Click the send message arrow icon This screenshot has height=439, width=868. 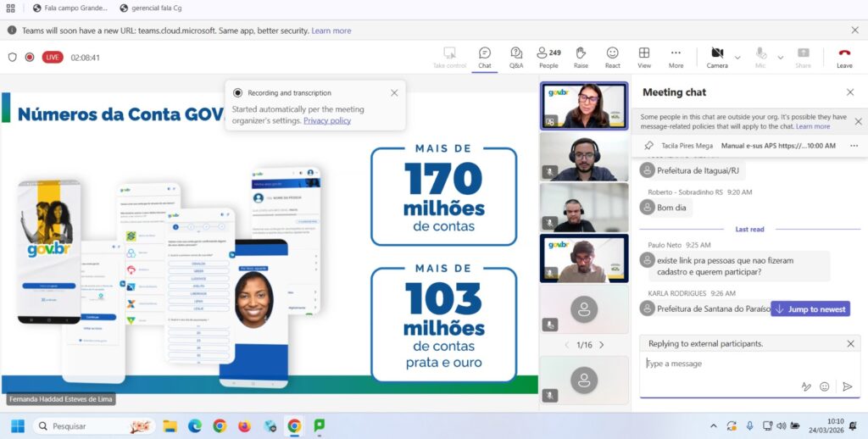(x=847, y=386)
